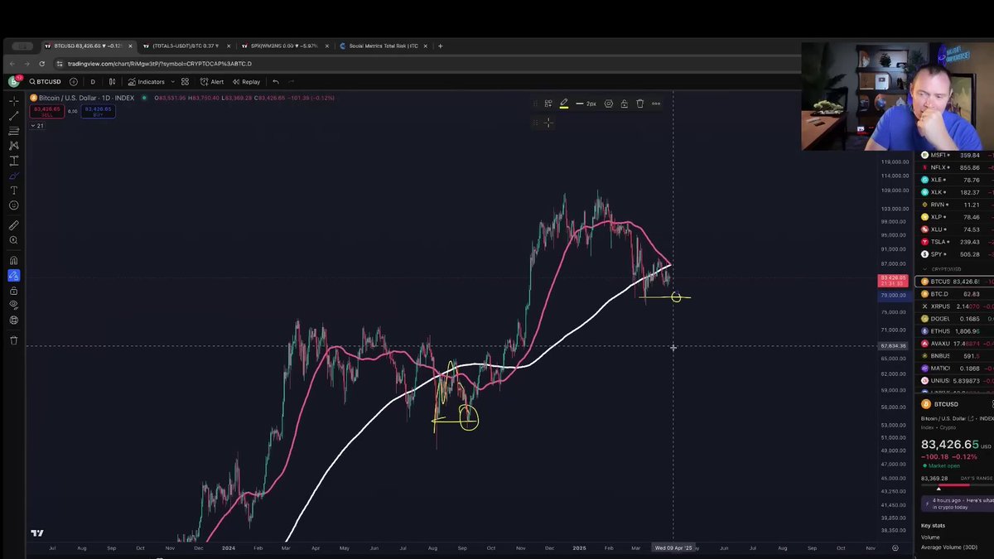Lock the selected drawing
Viewport: 994px width, 559px height.
(625, 104)
